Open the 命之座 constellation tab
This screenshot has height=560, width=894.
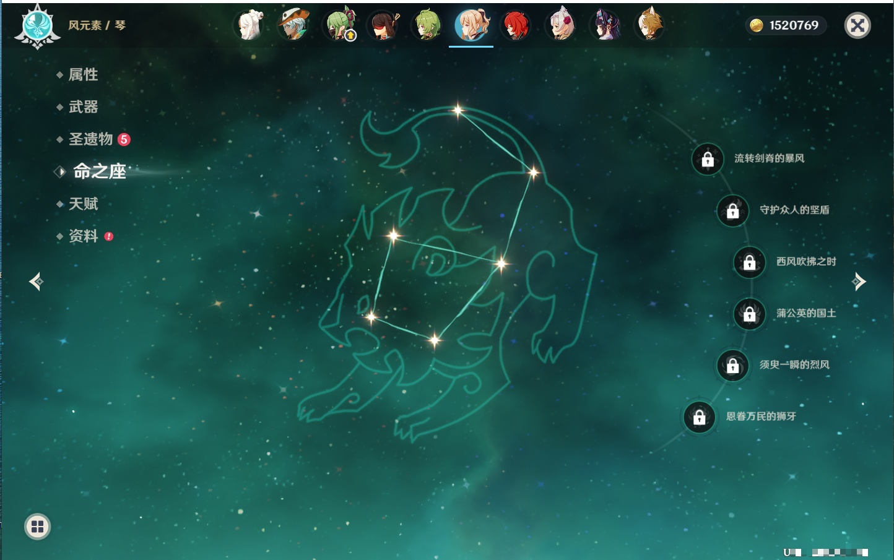pyautogui.click(x=99, y=171)
